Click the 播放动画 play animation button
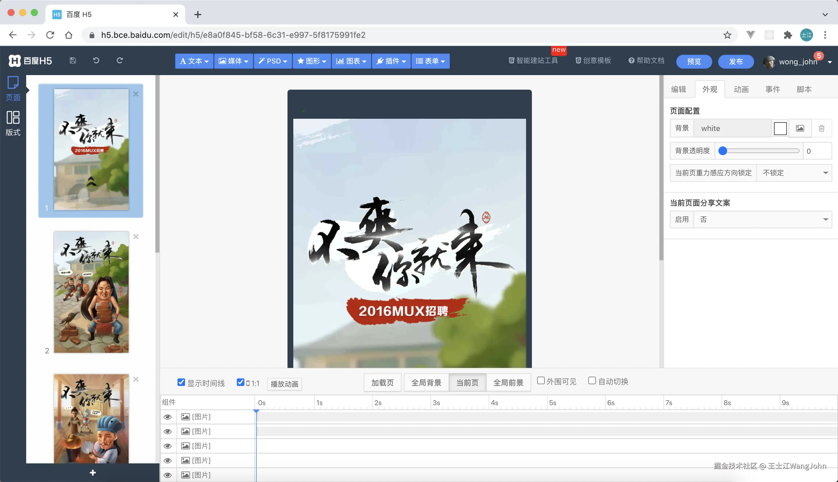 click(284, 384)
